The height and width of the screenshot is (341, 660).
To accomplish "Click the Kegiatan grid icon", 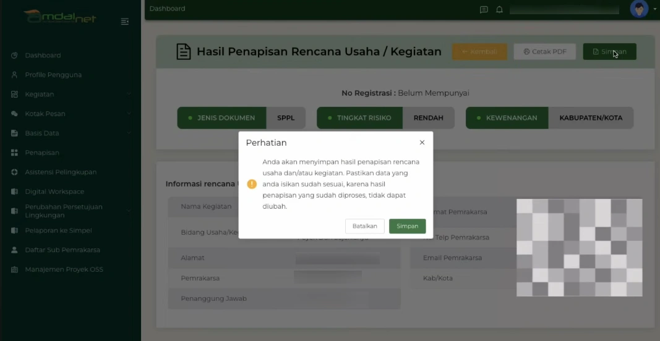I will 14,94.
